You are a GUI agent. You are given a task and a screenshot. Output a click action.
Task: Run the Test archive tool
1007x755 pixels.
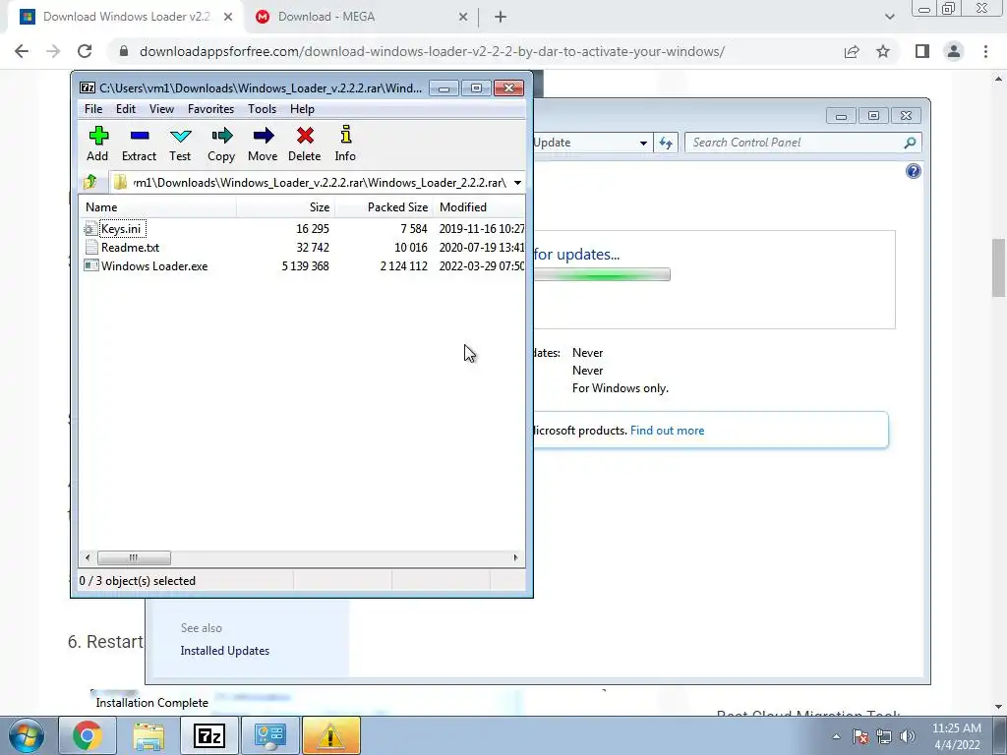pos(181,136)
